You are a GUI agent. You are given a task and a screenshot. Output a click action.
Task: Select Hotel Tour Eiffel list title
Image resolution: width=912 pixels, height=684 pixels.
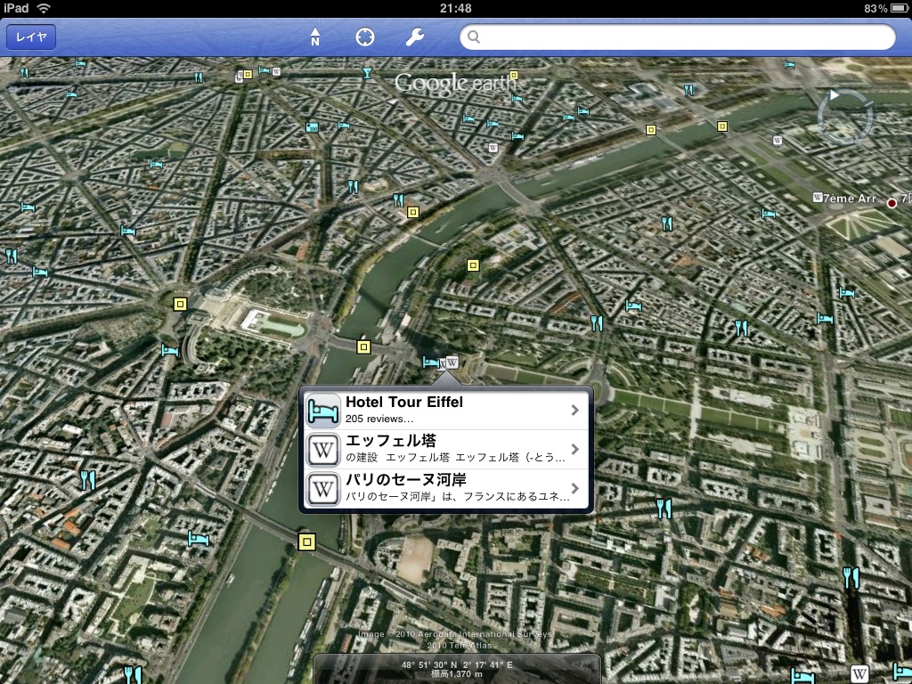(404, 403)
